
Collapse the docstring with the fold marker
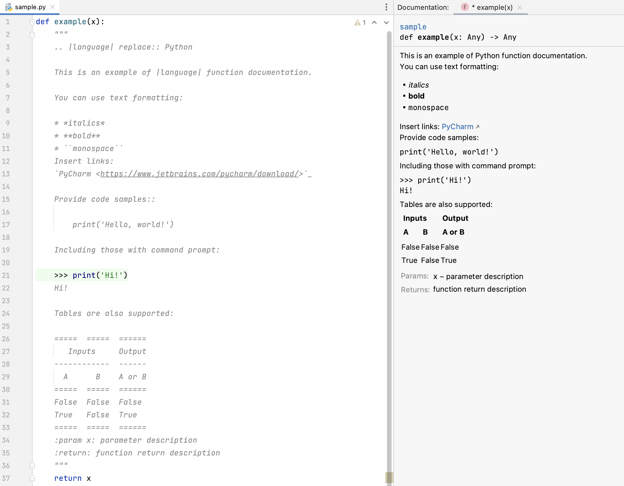[32, 35]
